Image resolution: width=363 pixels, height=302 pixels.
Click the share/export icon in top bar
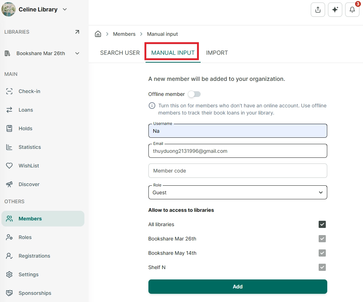point(318,10)
